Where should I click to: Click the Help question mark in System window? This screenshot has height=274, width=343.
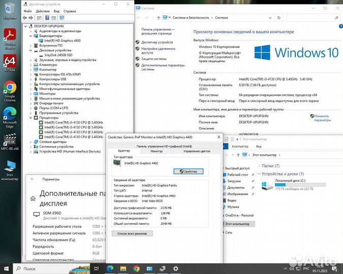341,26
